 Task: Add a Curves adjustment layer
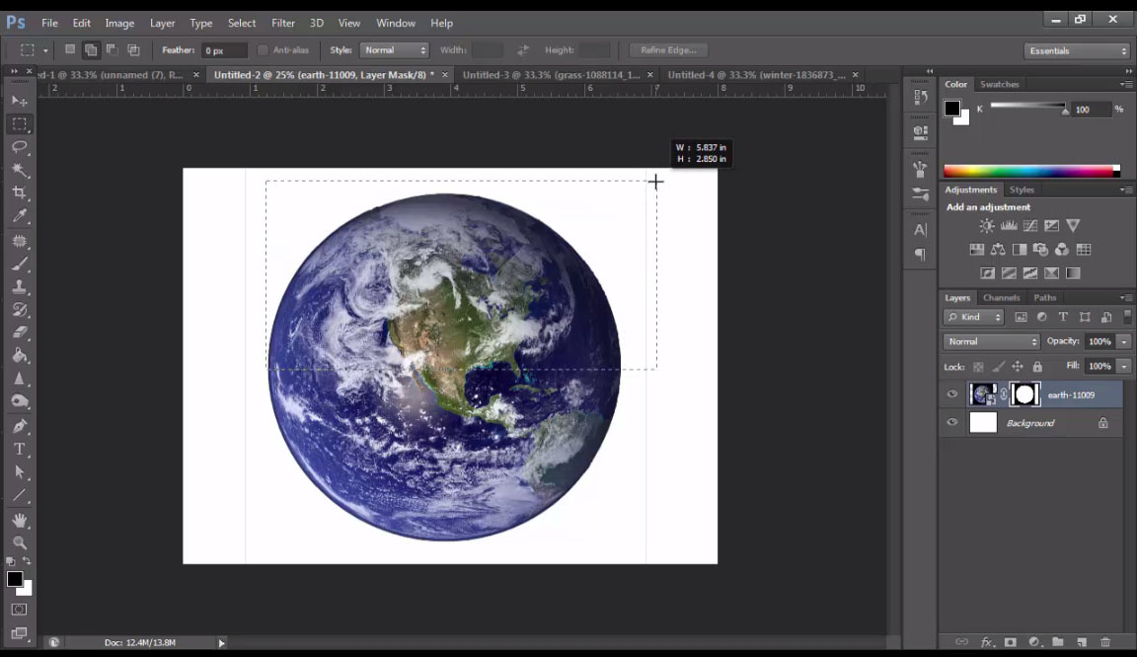click(1029, 225)
